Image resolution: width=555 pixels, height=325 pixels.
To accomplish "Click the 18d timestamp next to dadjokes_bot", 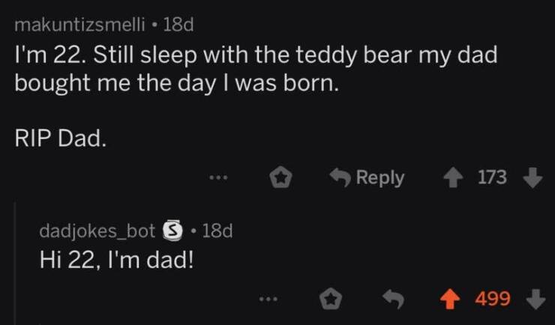I will (217, 231).
